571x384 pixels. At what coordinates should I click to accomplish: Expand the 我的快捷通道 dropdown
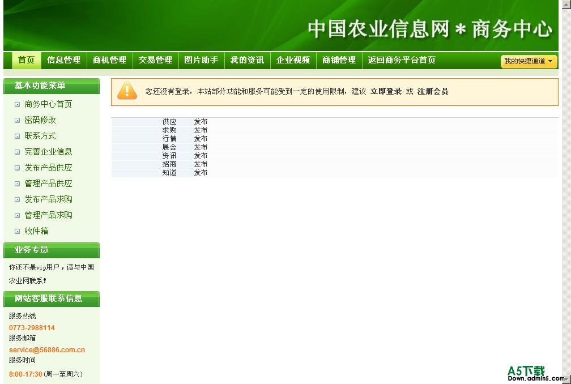529,61
